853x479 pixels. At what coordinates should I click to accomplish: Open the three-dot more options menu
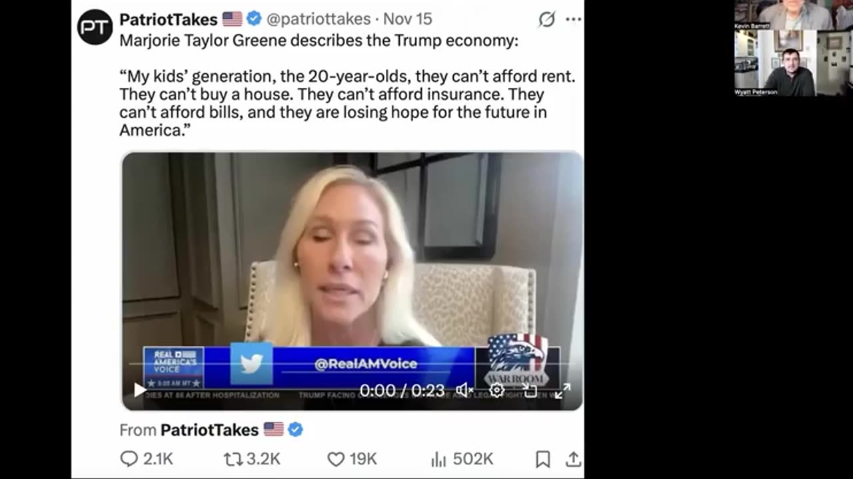(573, 19)
